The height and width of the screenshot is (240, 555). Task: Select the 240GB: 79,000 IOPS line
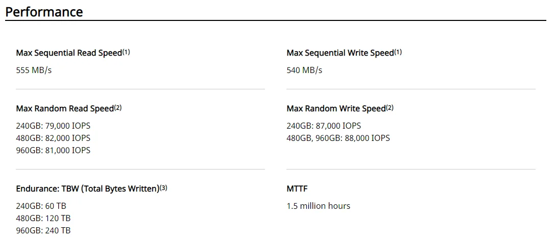pyautogui.click(x=53, y=126)
